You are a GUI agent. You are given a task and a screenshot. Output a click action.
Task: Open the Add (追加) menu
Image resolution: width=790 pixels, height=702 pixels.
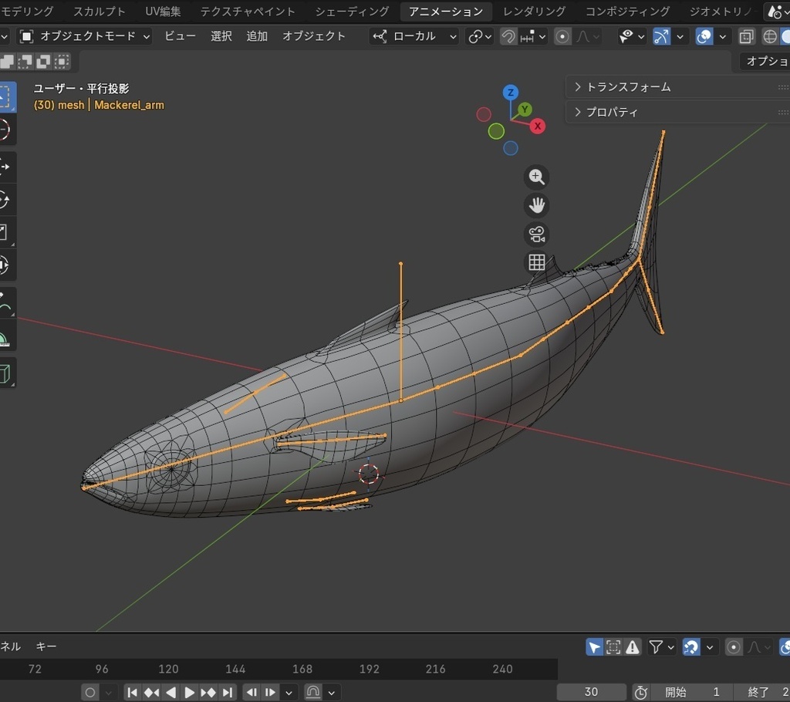(x=256, y=36)
